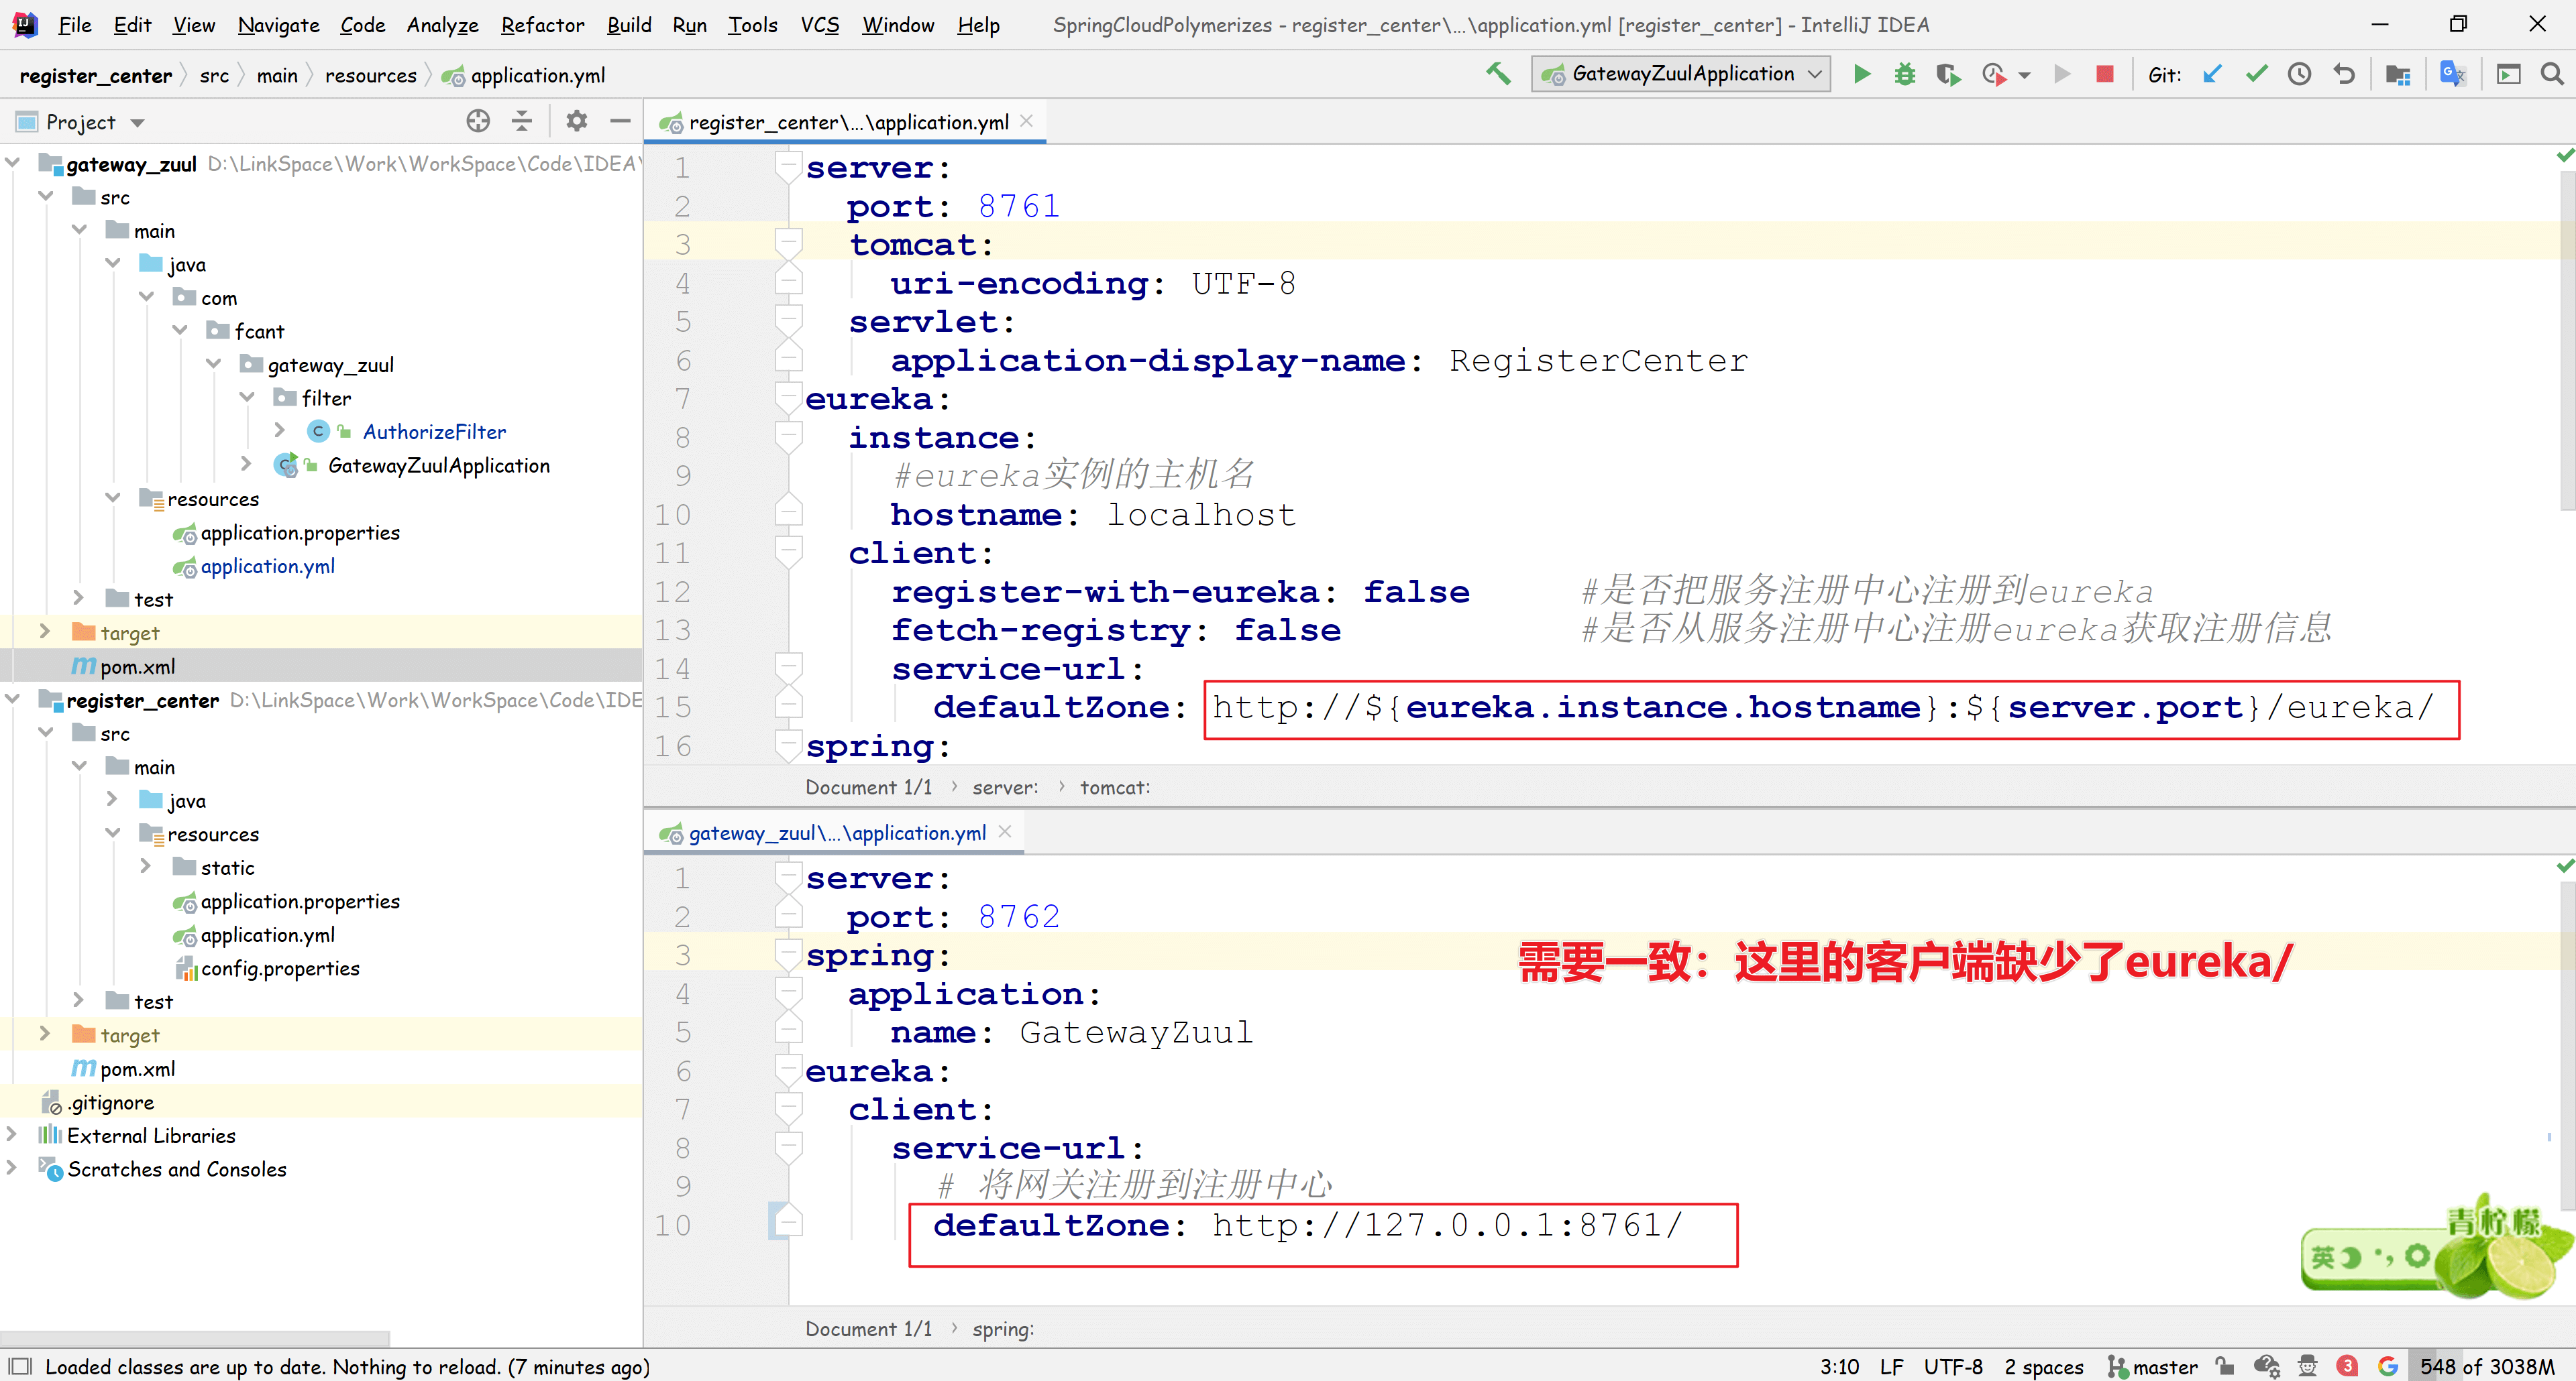The image size is (2576, 1381).
Task: Start debugging with the bug icon
Action: point(1904,74)
